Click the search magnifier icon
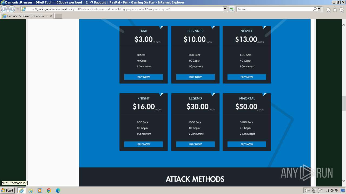 pyautogui.click(x=315, y=9)
